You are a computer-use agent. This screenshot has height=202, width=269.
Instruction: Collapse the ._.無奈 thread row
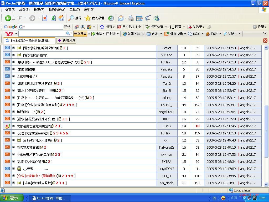[x=13, y=169]
